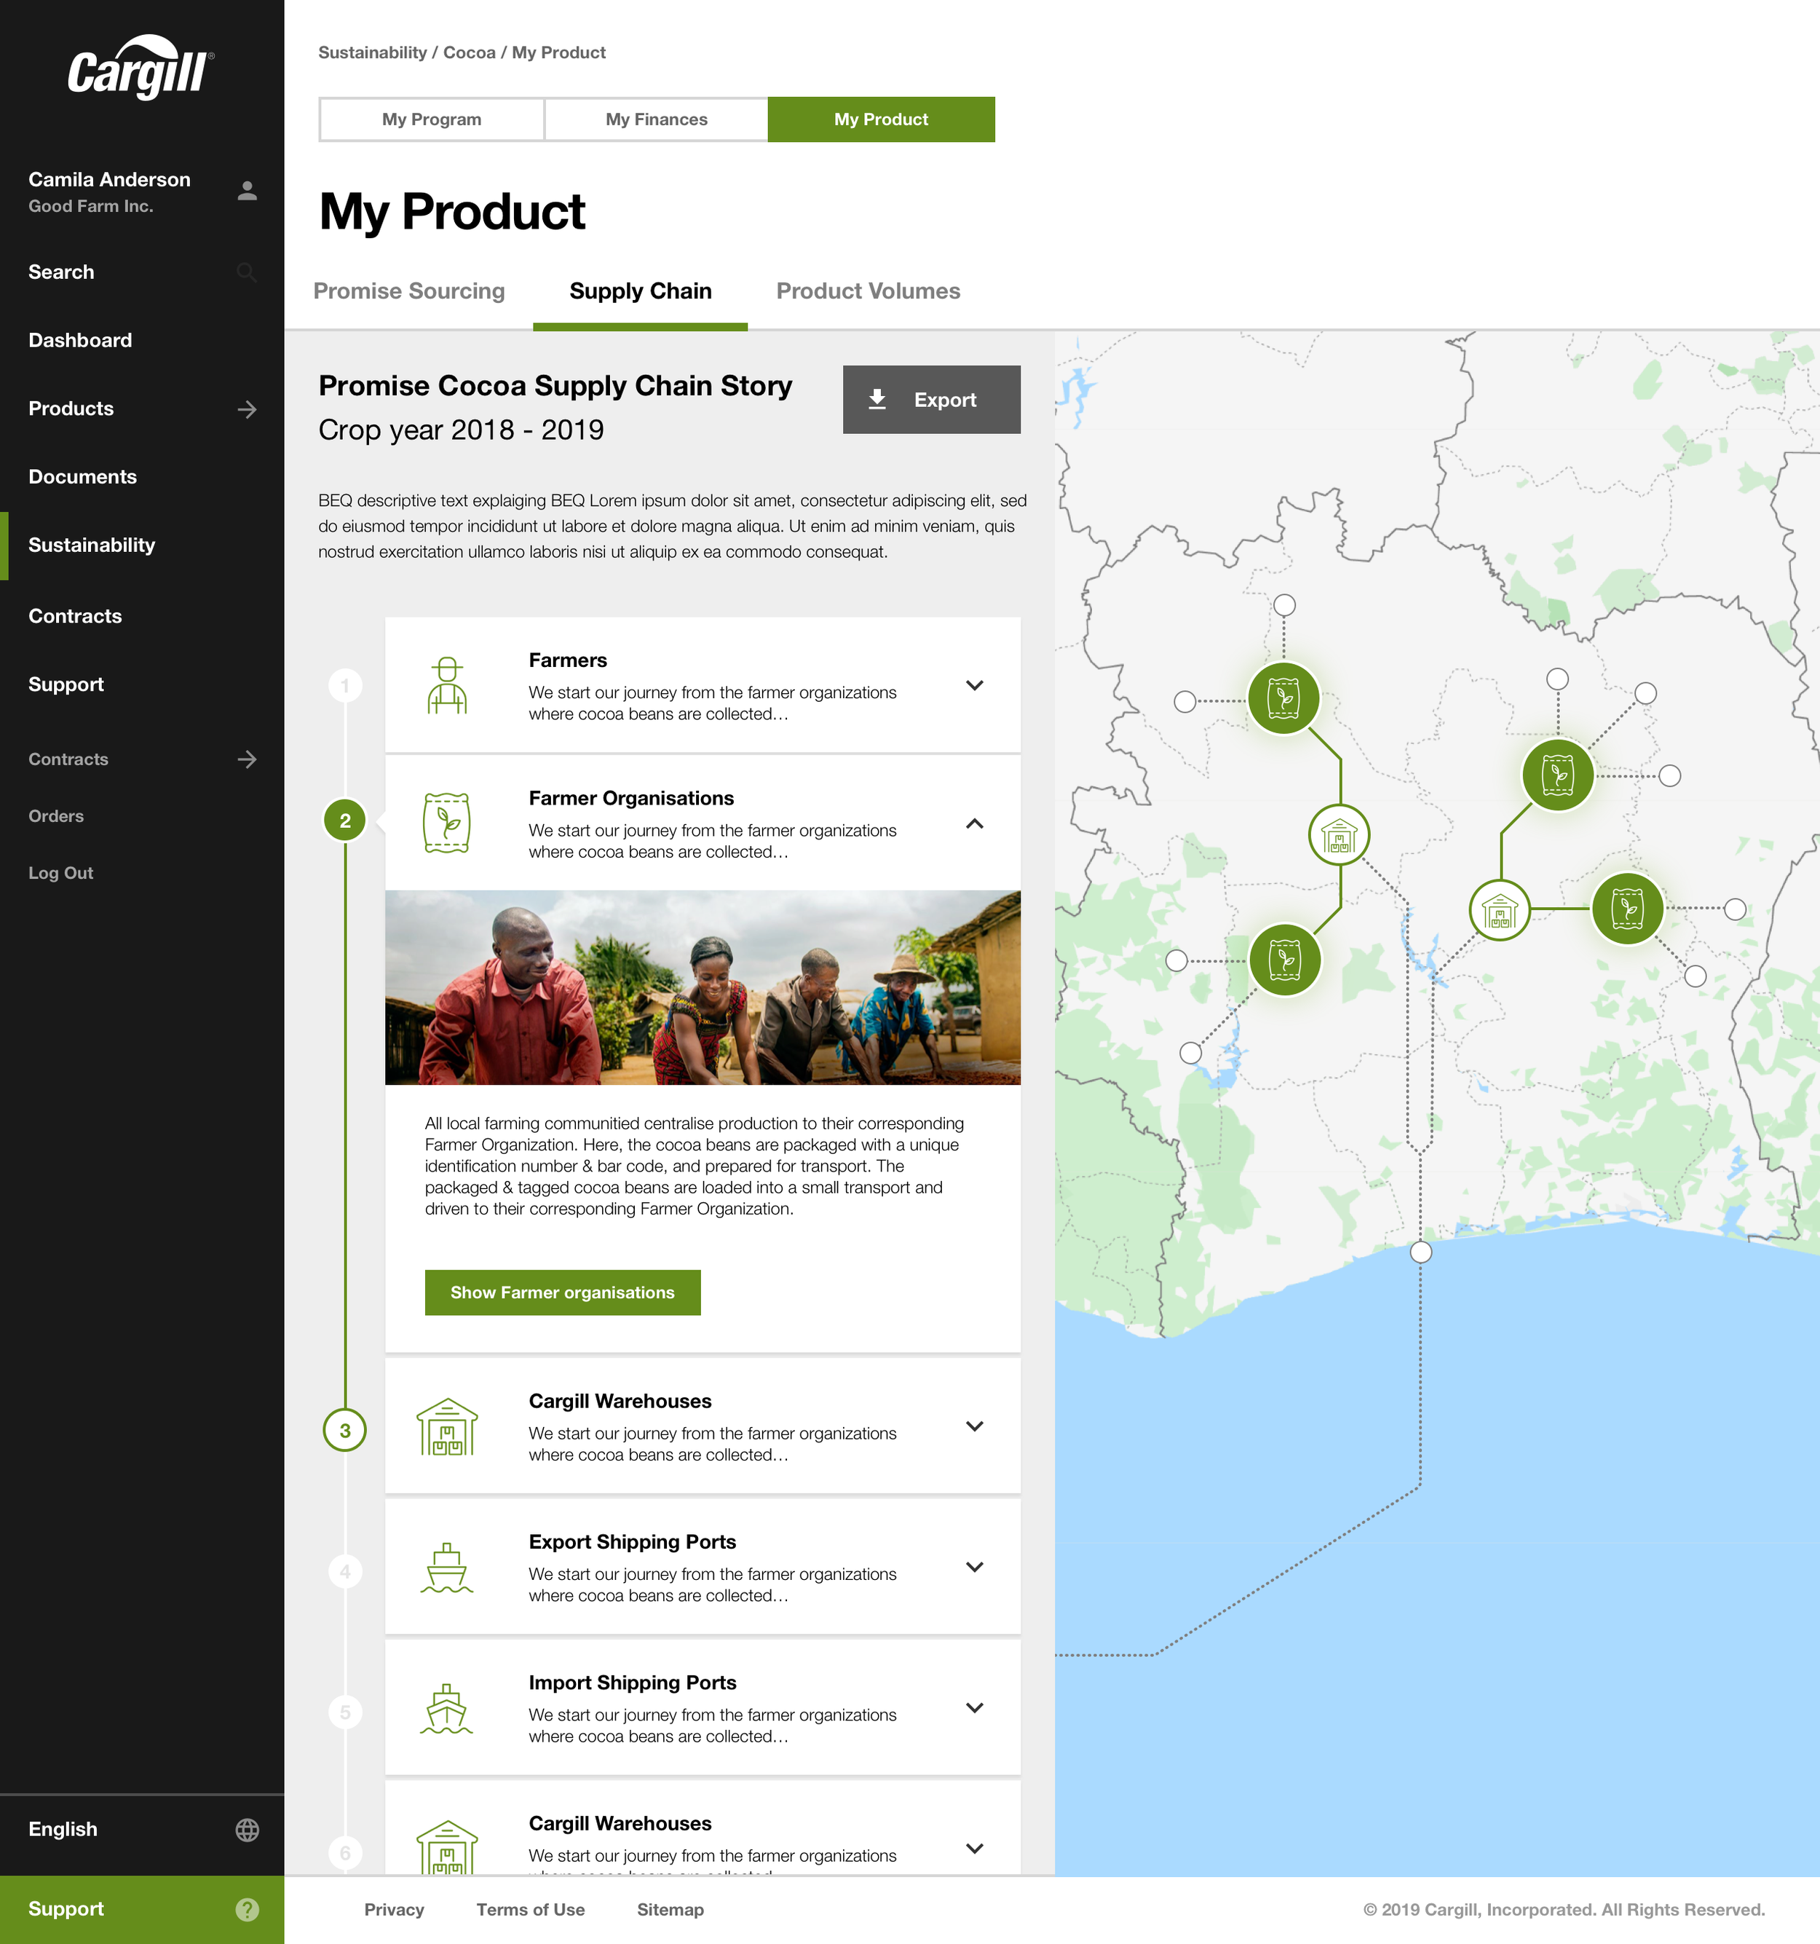Open the farmers photo in Farmer Organisations card
1820x1944 pixels.
point(703,987)
